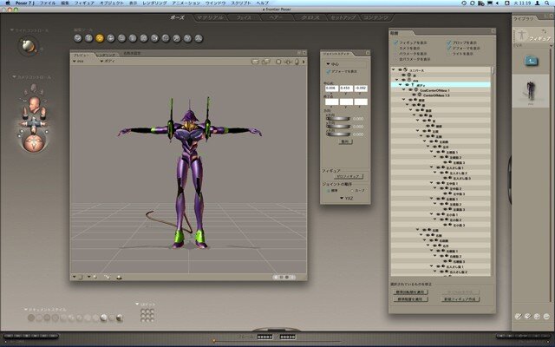This screenshot has height=347, width=555.
Task: Switch to the マテリアル room tab
Action: click(210, 17)
